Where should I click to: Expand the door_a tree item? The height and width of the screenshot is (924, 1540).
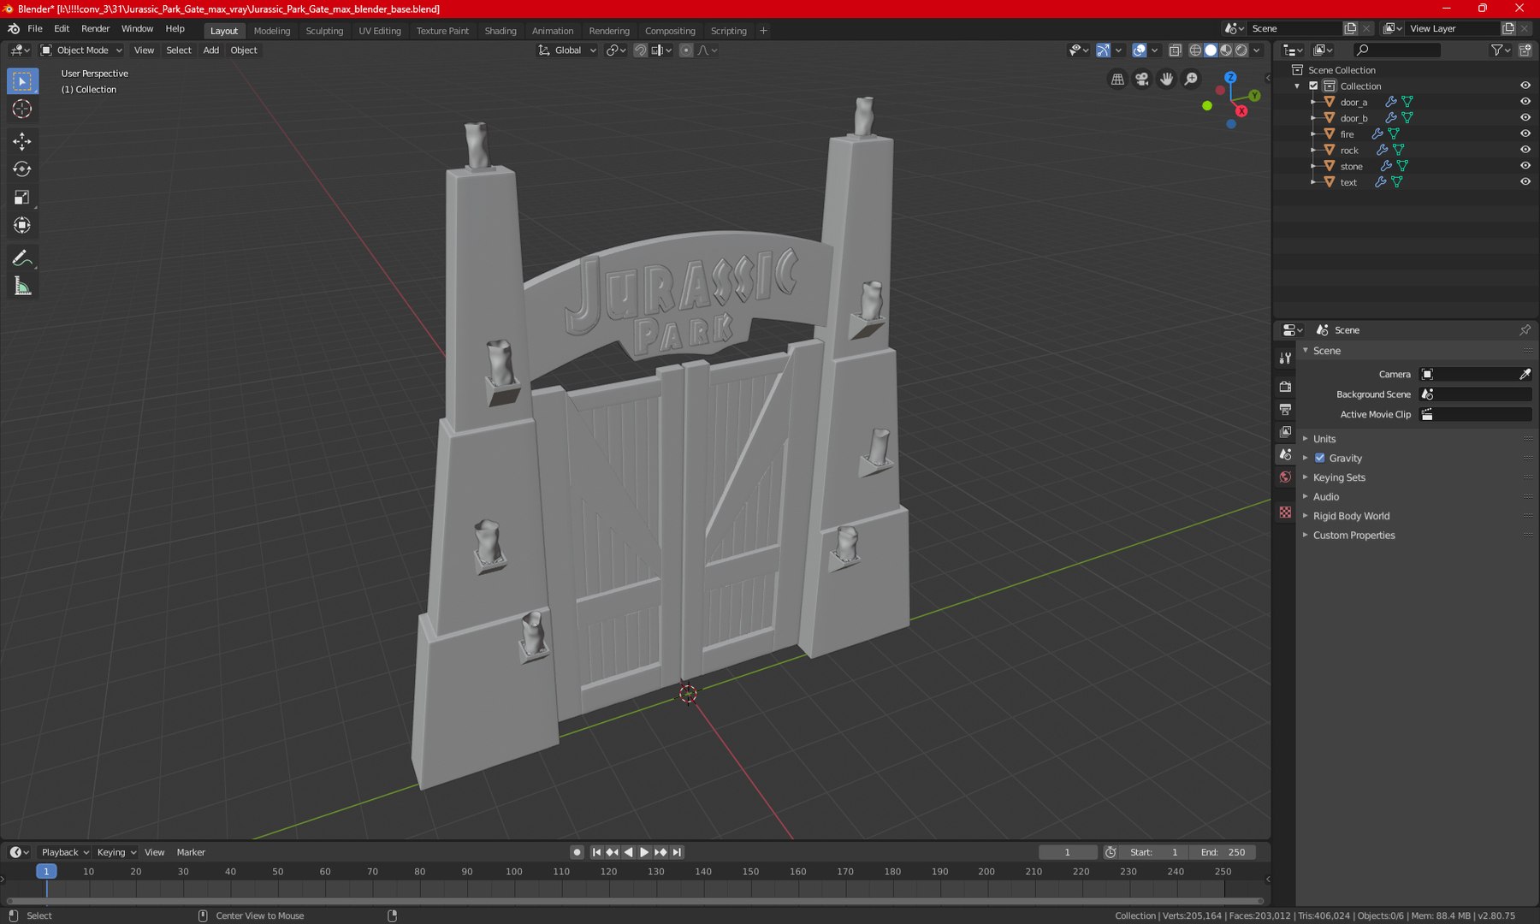coord(1314,102)
